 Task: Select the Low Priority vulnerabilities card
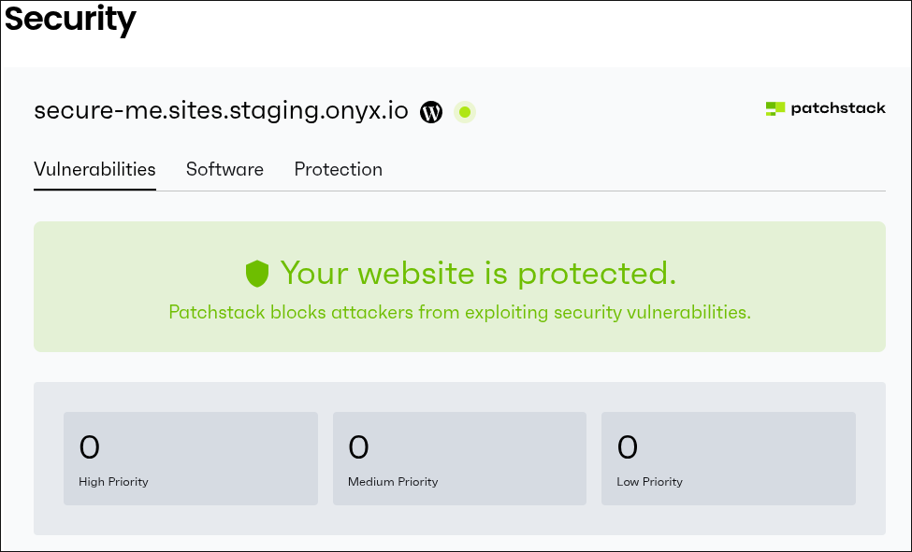[x=728, y=459]
